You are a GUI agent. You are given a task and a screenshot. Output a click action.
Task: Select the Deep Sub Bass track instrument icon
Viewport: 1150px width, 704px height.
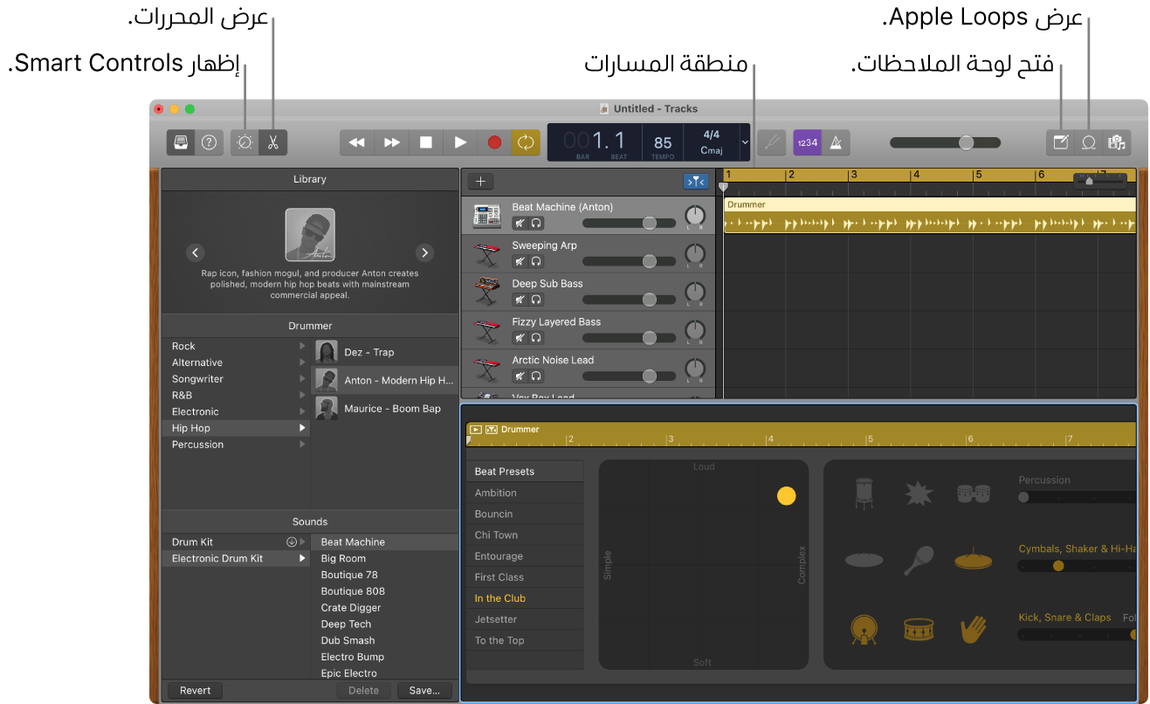coord(486,291)
